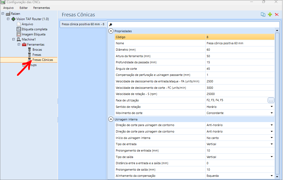Click the Vision TAF Router green icon

[x=13, y=19]
